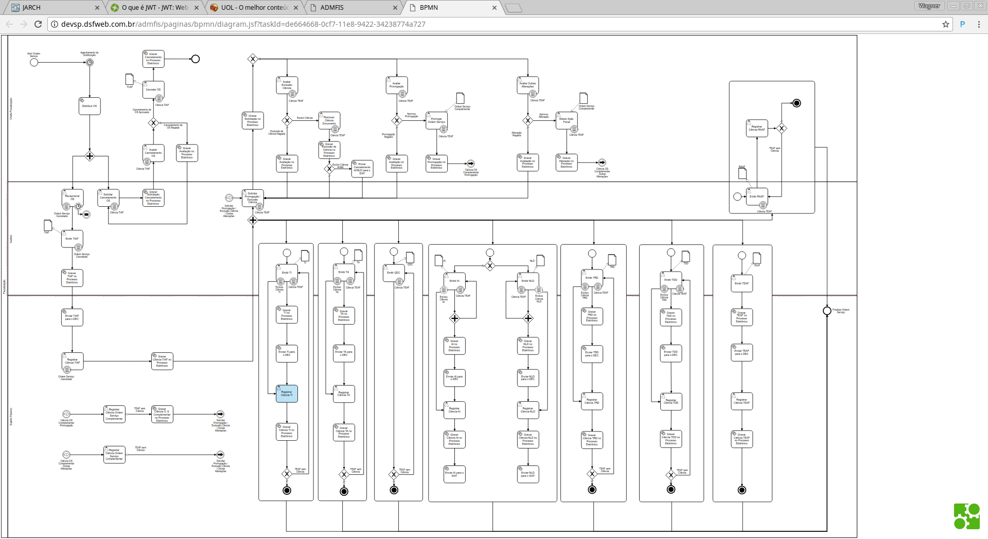Screen dimensions: 988x539
Task: View site information icon in address bar
Action: [54, 24]
